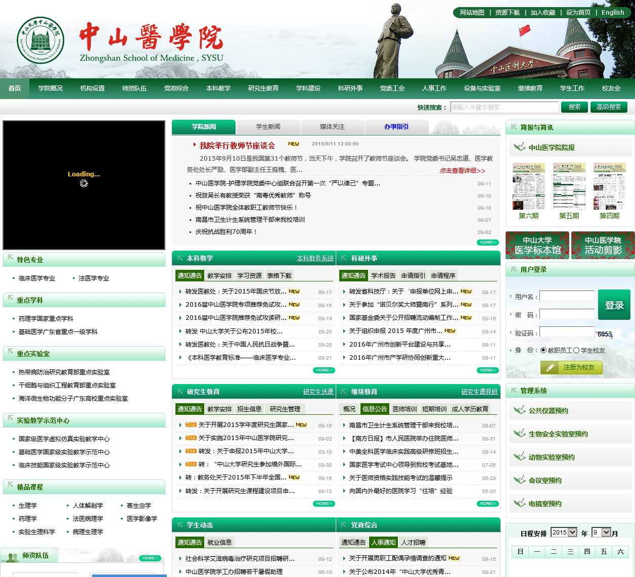The image size is (635, 577).
Task: Switch to the 媒体关注 news tab
Action: (x=332, y=127)
